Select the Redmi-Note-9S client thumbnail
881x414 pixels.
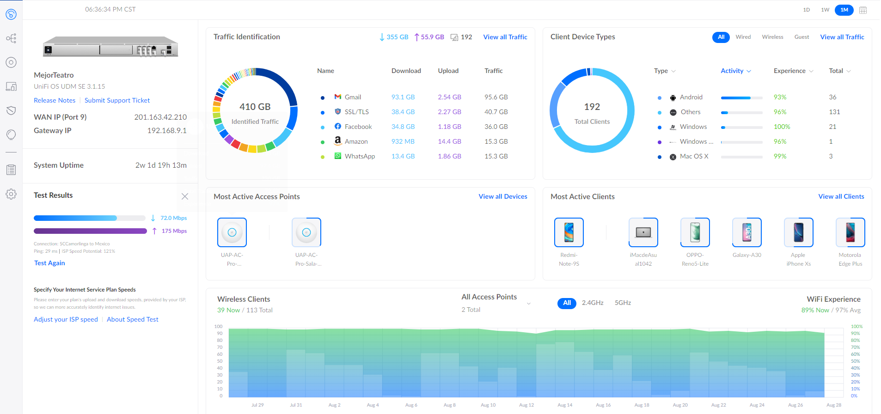pos(569,232)
